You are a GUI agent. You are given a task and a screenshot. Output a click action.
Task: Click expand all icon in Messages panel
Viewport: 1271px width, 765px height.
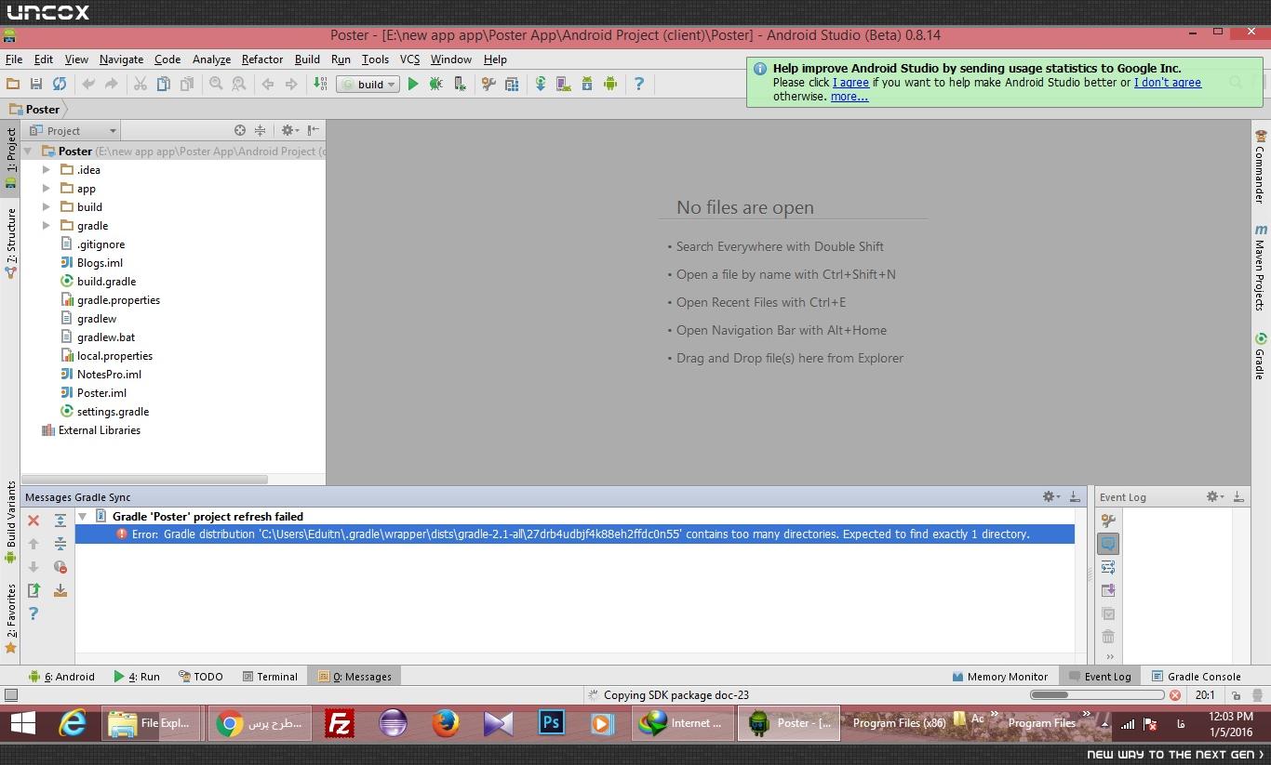tap(60, 521)
